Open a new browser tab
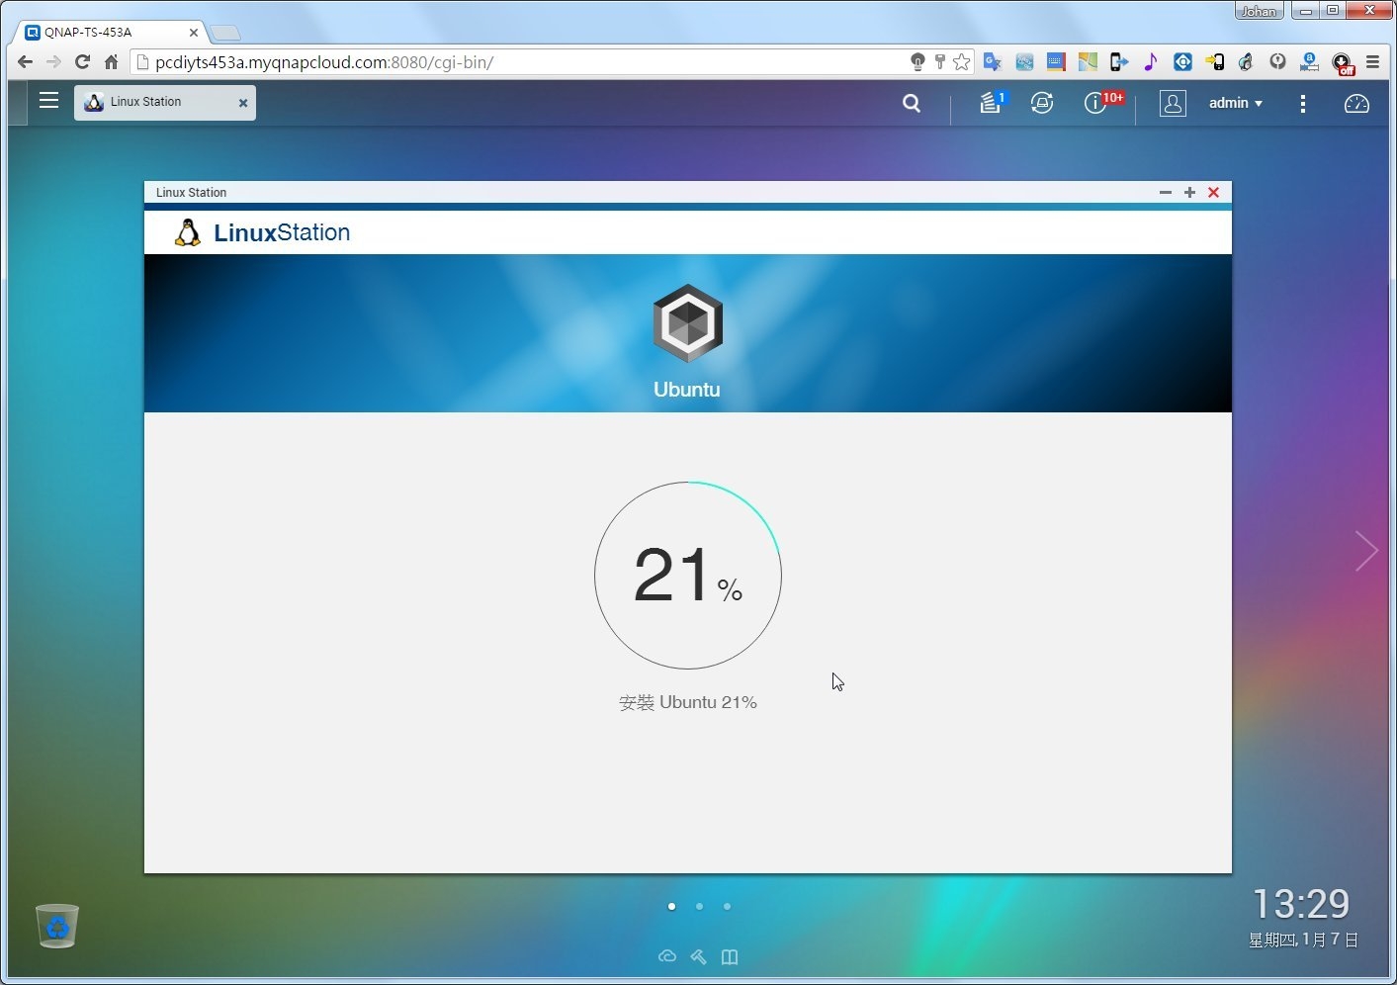This screenshot has width=1397, height=985. [x=225, y=33]
